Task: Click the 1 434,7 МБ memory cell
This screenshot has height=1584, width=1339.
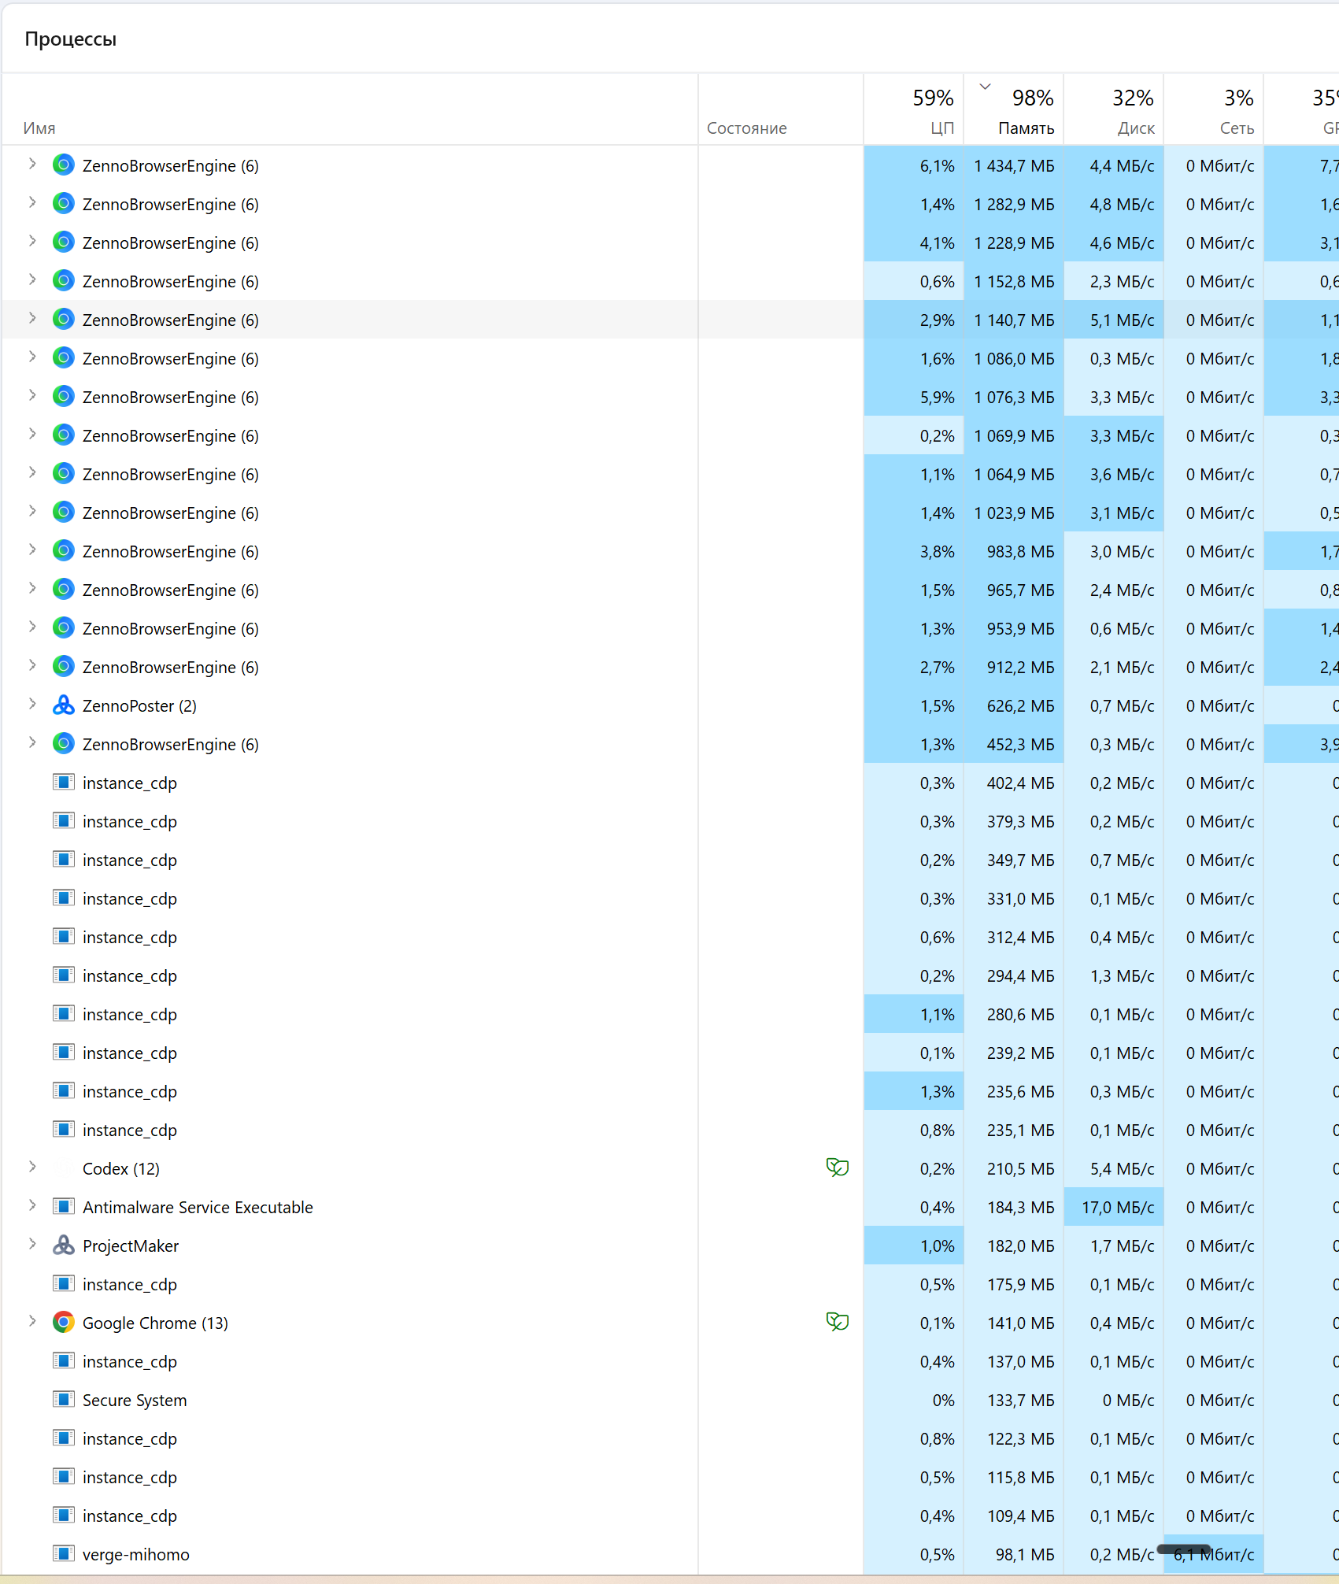Action: (1014, 166)
